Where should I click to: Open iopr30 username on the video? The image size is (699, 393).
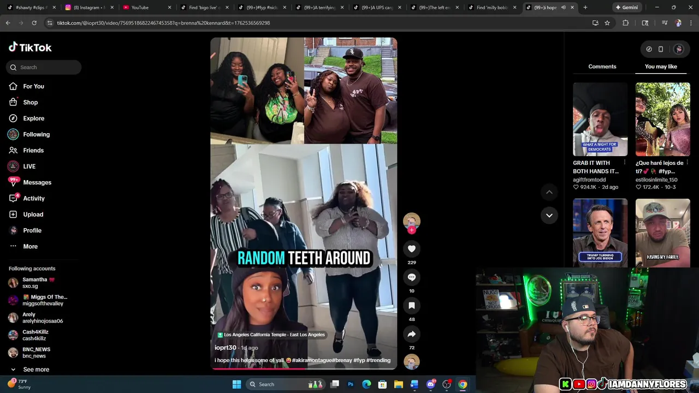pos(226,348)
